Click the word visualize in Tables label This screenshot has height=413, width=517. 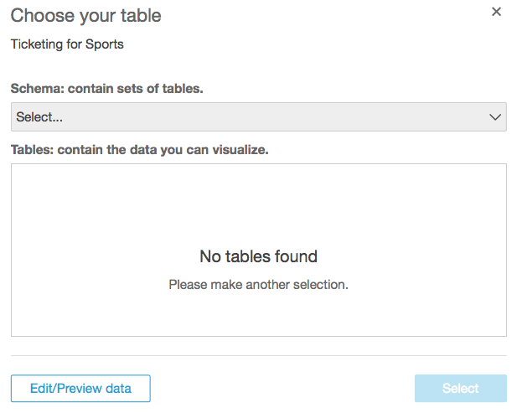pyautogui.click(x=239, y=150)
